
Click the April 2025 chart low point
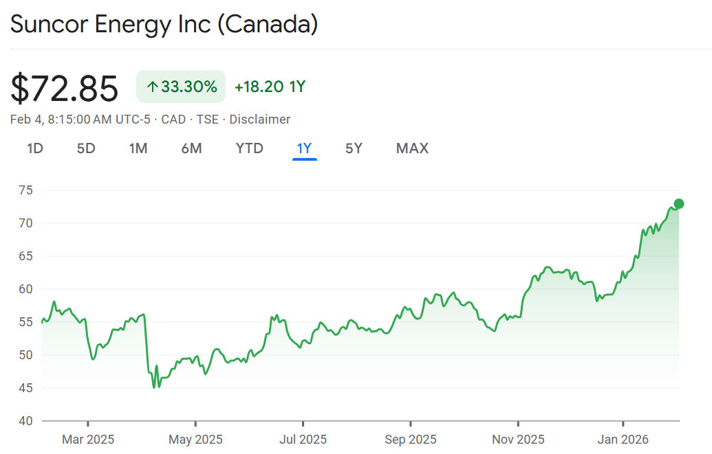pyautogui.click(x=155, y=387)
